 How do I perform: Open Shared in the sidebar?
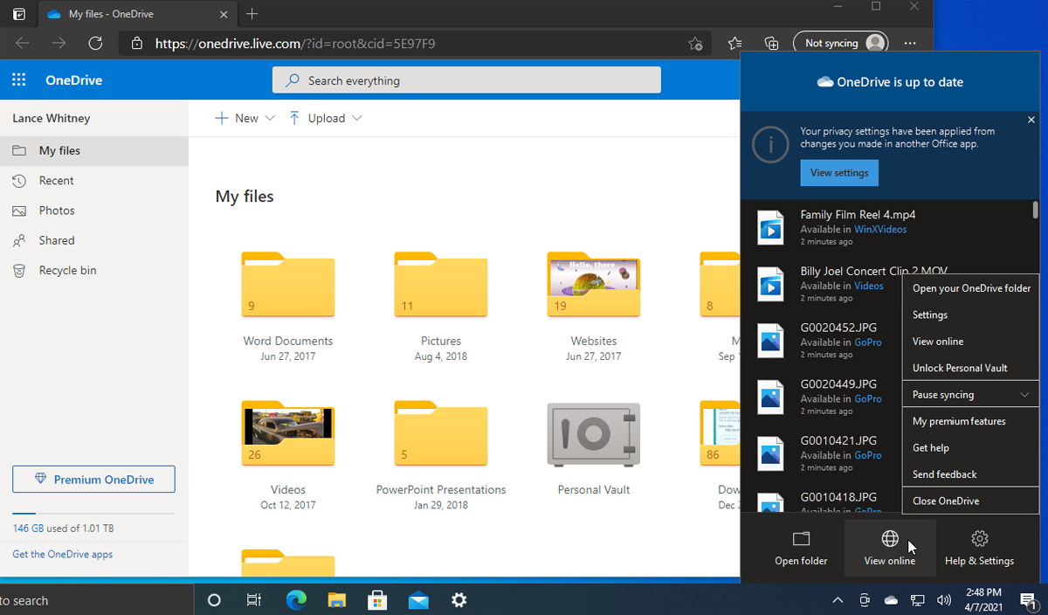tap(94, 240)
